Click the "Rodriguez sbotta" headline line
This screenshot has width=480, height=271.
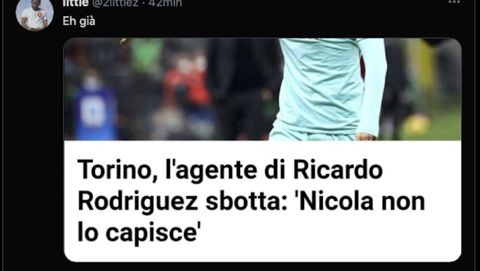pos(183,202)
